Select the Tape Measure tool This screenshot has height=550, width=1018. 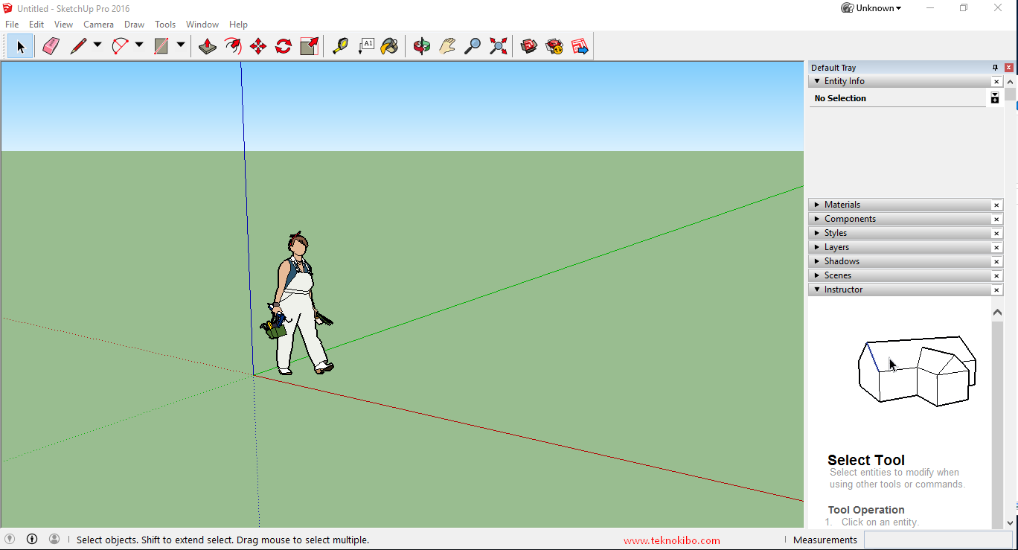tap(340, 46)
